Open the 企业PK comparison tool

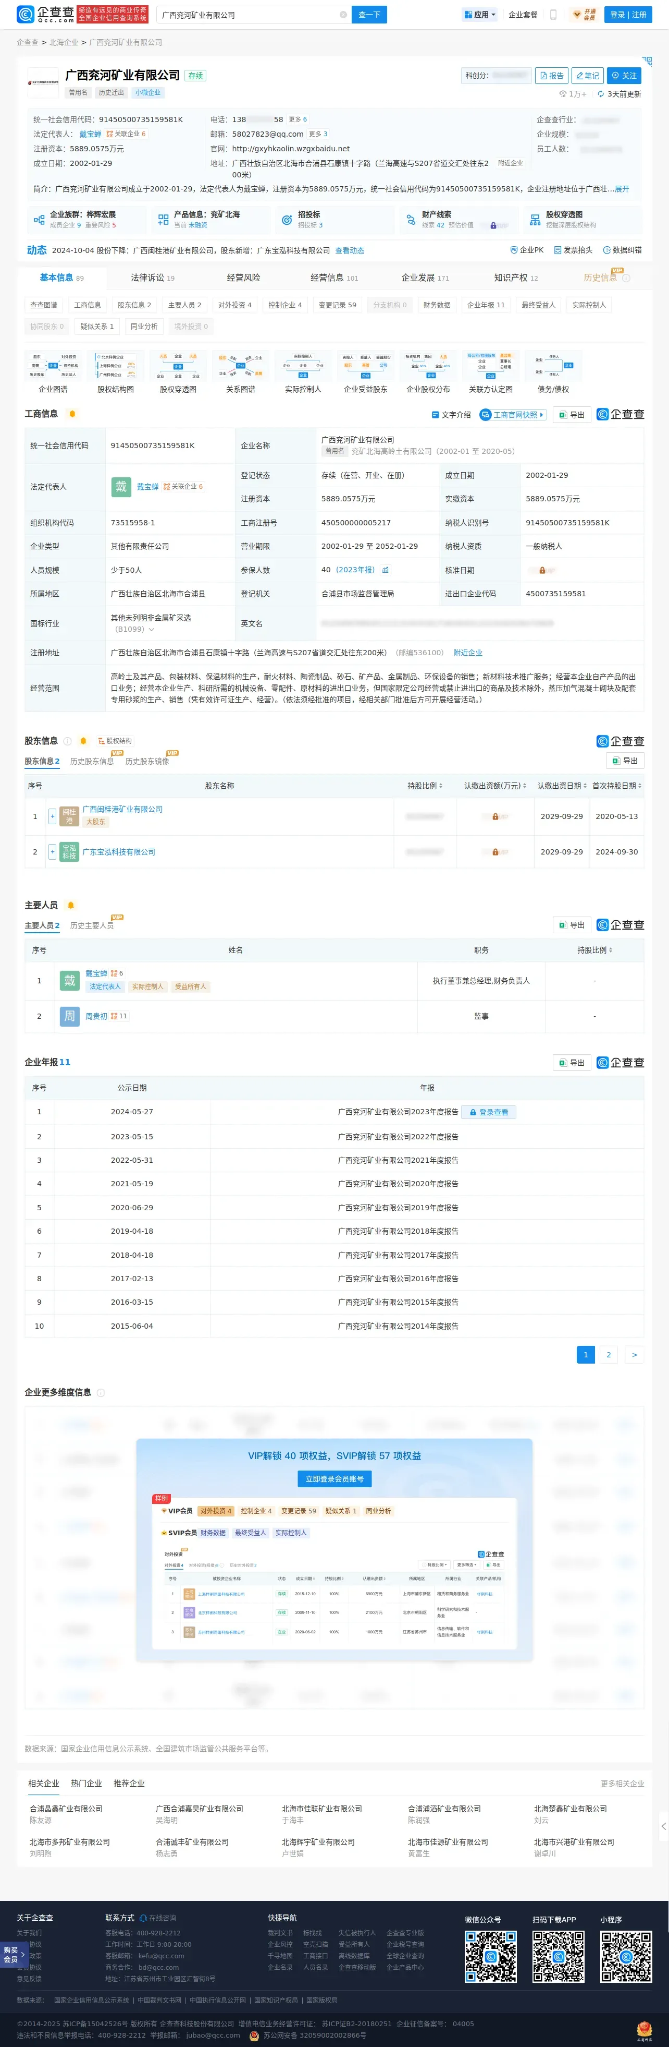point(527,250)
